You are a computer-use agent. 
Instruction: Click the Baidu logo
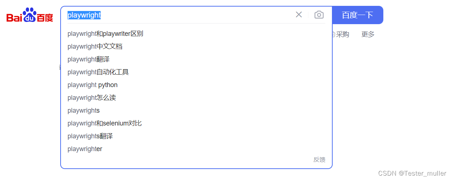click(30, 15)
